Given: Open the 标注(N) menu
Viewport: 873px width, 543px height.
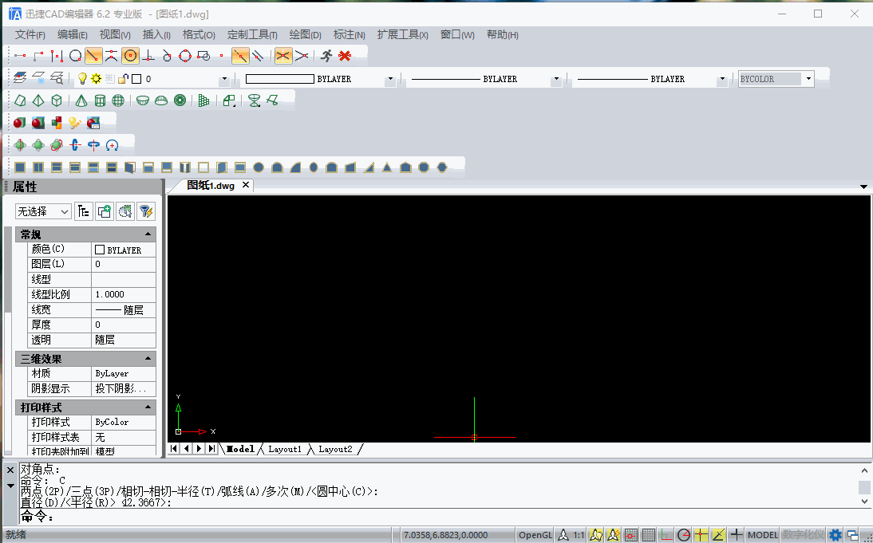Looking at the screenshot, I should (x=349, y=34).
